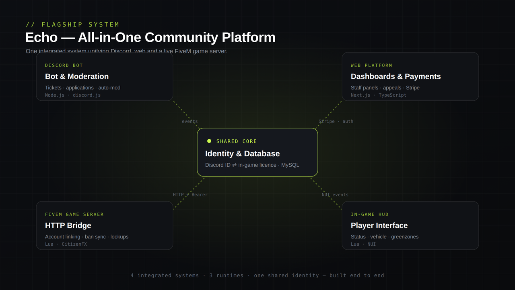Click the "events" connector label
The height and width of the screenshot is (290, 515).
190,121
